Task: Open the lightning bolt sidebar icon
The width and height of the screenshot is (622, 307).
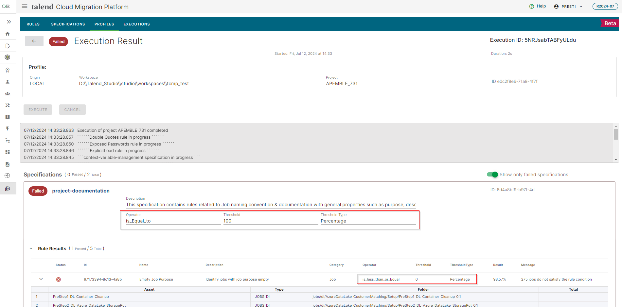Action: point(8,129)
